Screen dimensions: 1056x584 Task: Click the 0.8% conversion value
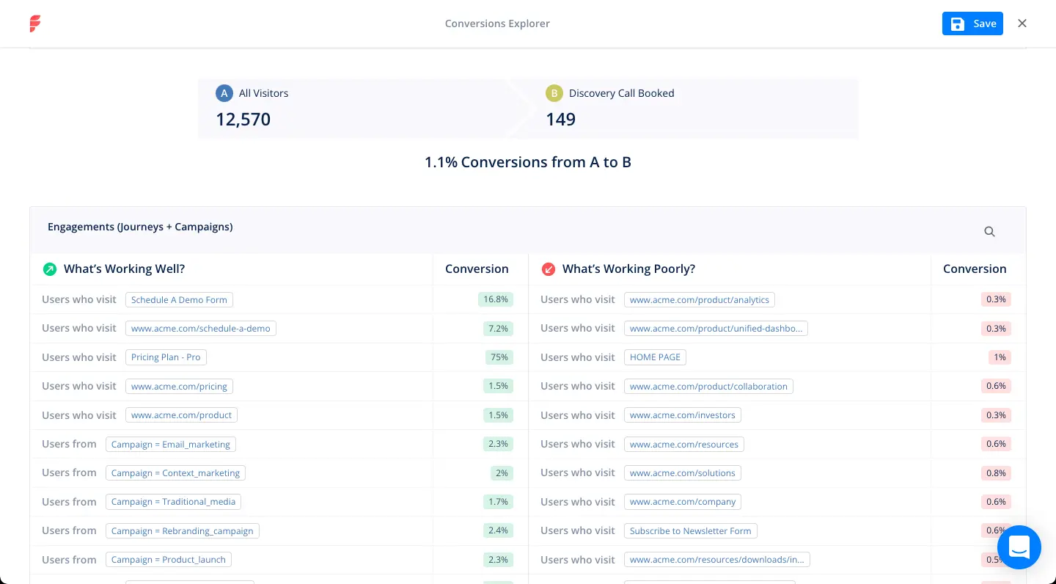(996, 473)
